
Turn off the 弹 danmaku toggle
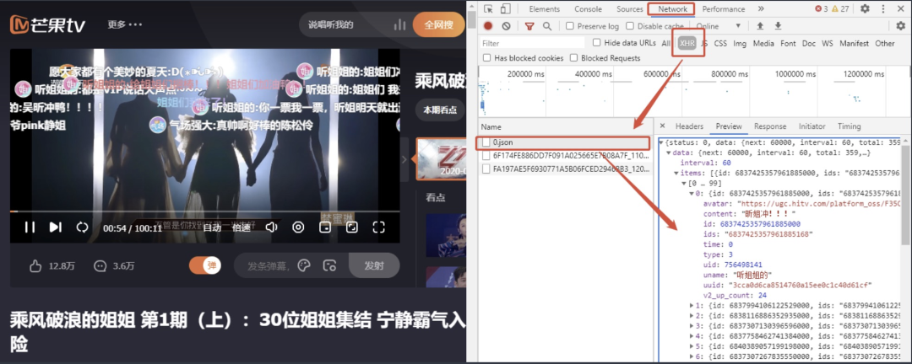[204, 265]
